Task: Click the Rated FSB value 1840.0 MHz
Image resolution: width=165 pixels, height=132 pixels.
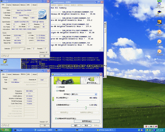Action: [18, 43]
